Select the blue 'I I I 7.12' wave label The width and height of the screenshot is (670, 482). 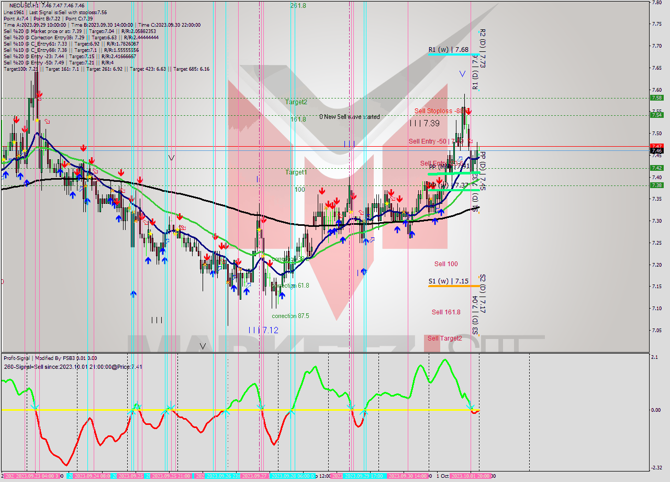pyautogui.click(x=263, y=330)
